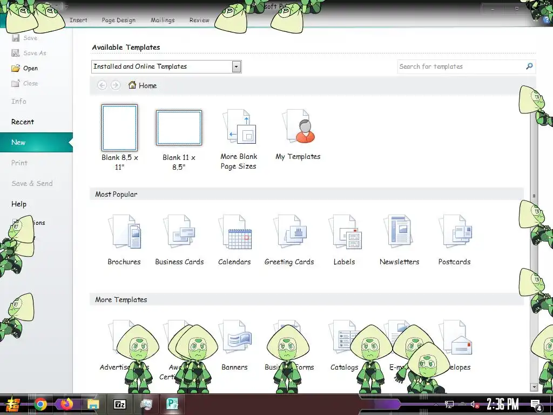The width and height of the screenshot is (553, 415).
Task: Click the muted volume tray icon
Action: [x=474, y=404]
